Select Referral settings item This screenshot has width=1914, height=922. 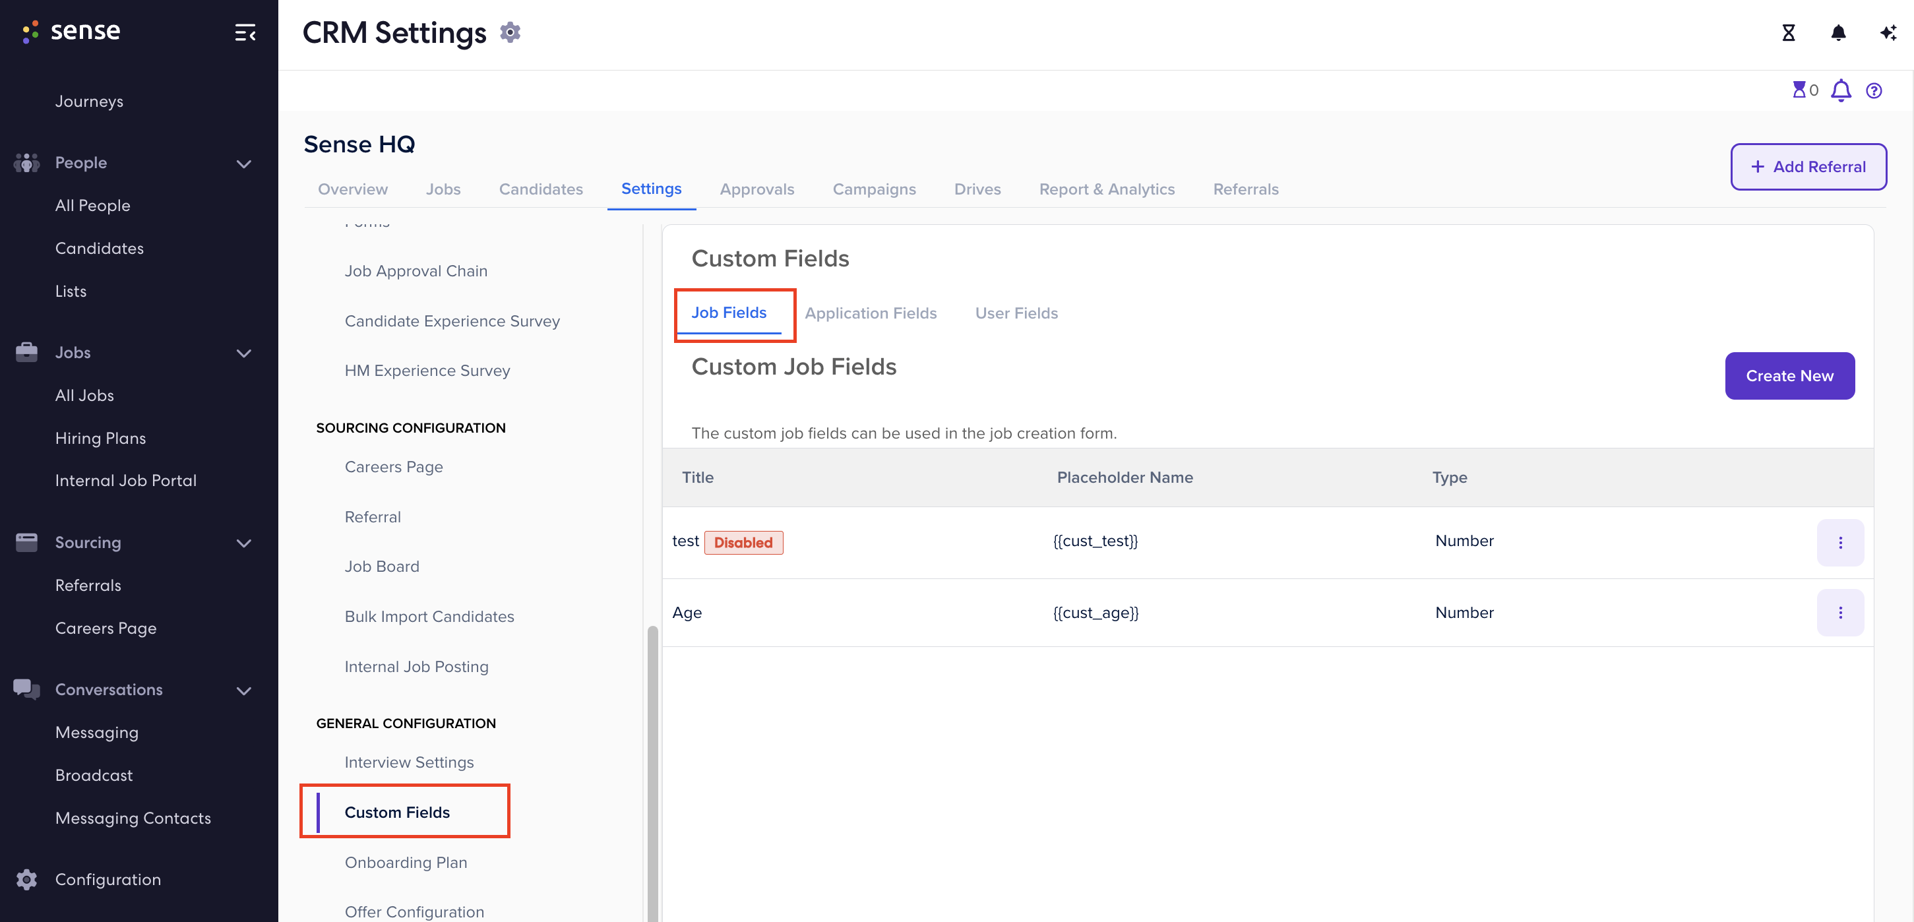point(373,517)
